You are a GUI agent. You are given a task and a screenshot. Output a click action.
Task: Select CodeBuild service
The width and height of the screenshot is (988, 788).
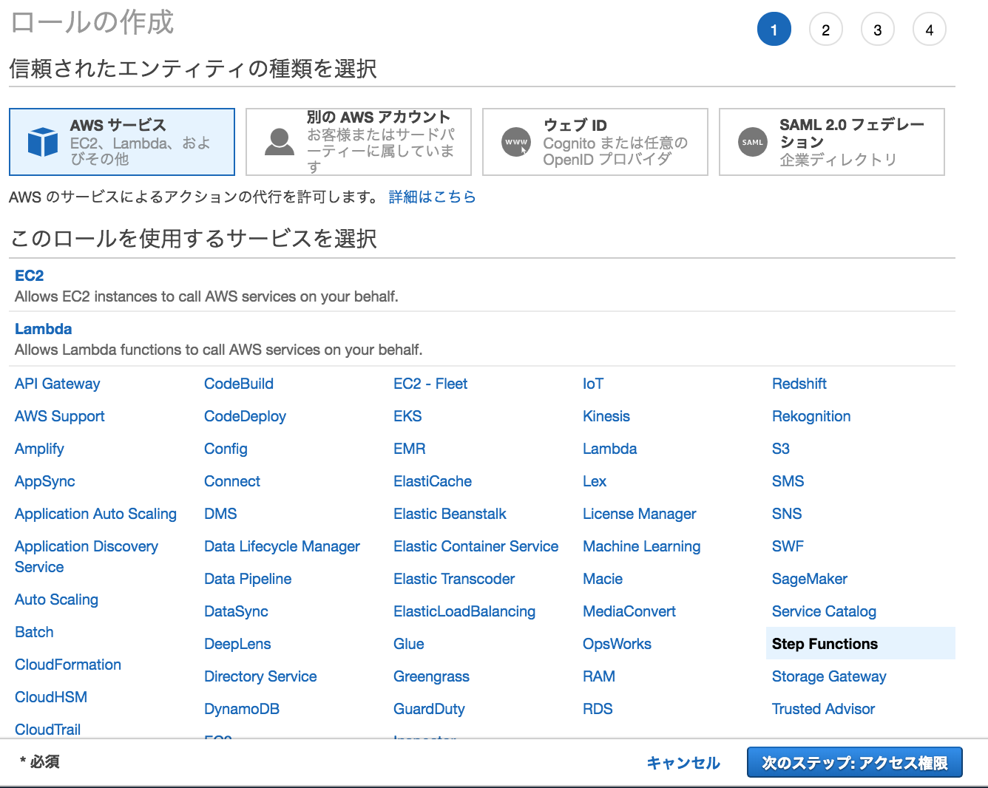point(239,384)
